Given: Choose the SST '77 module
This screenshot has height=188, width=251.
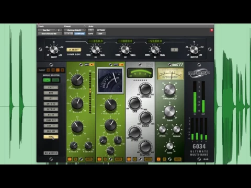Looking at the screenshot, I should tap(51, 126).
